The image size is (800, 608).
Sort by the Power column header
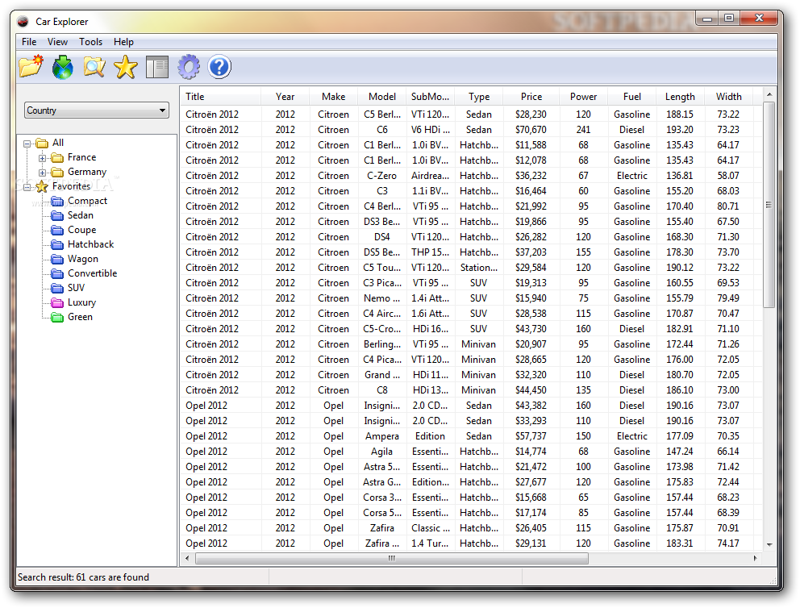tap(583, 97)
